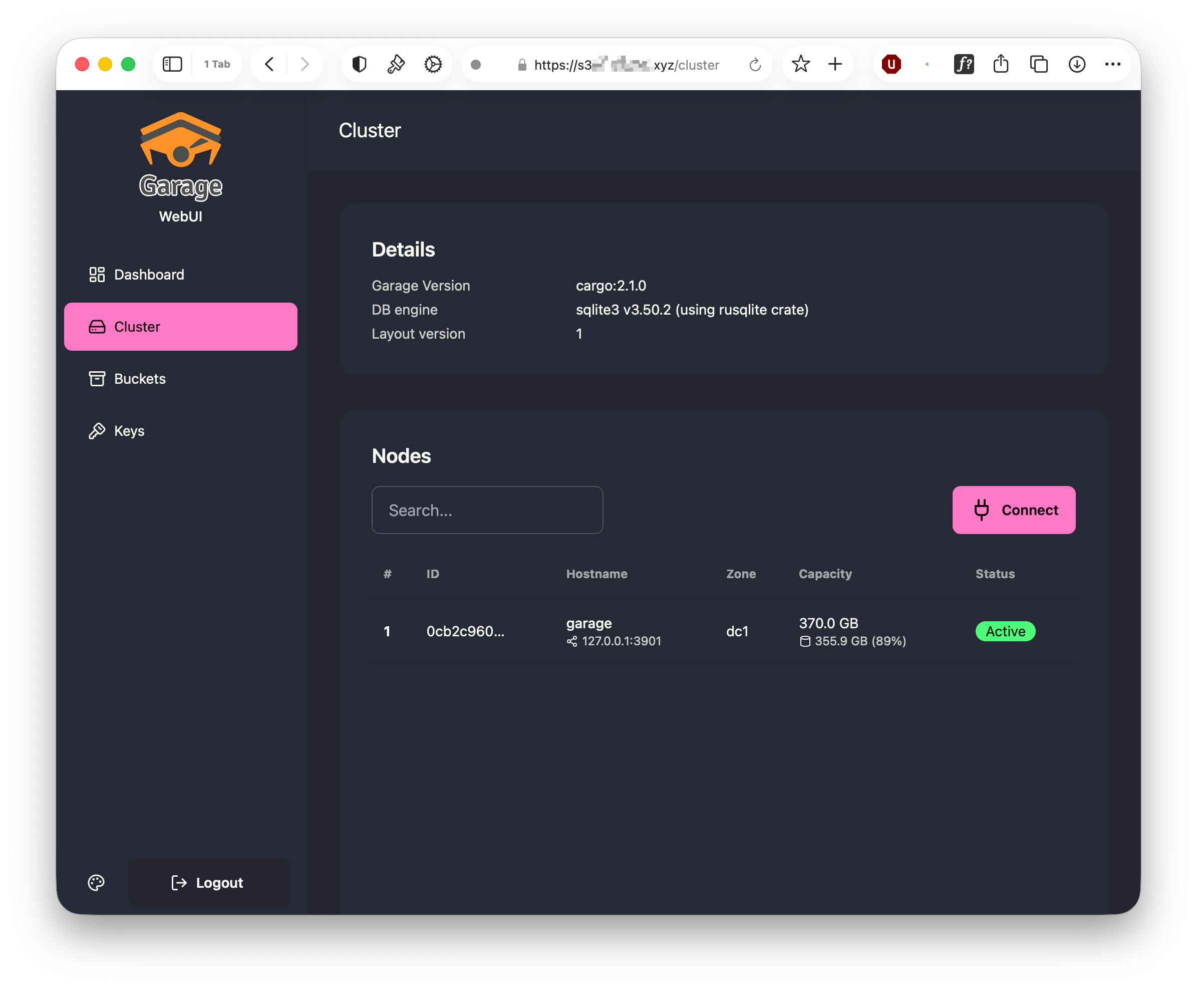Select node ID 0cb2c960...
This screenshot has height=989, width=1197.
(465, 631)
